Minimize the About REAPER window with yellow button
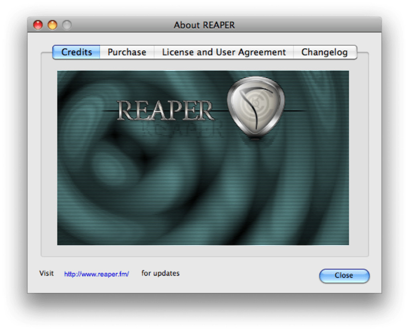Screen dimensions: 409x331 pos(53,25)
